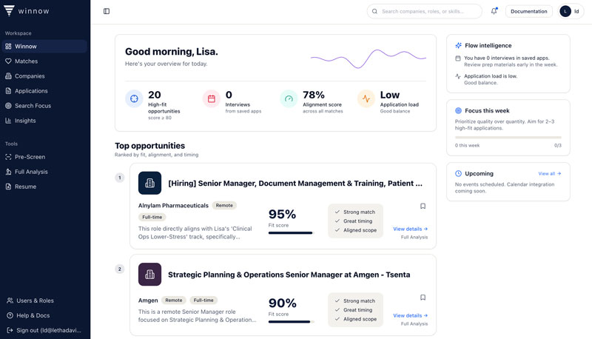This screenshot has width=592, height=339.
Task: Click the 90% fit score progress bar
Action: click(291, 322)
